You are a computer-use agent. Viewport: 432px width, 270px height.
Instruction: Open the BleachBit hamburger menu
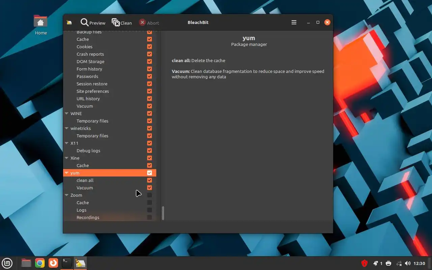(294, 22)
